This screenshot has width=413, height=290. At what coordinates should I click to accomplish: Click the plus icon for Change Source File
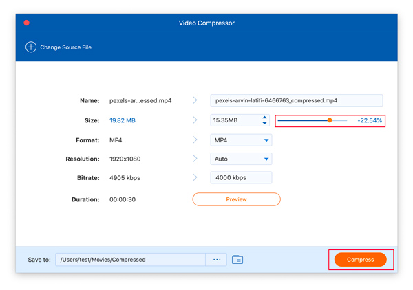31,47
